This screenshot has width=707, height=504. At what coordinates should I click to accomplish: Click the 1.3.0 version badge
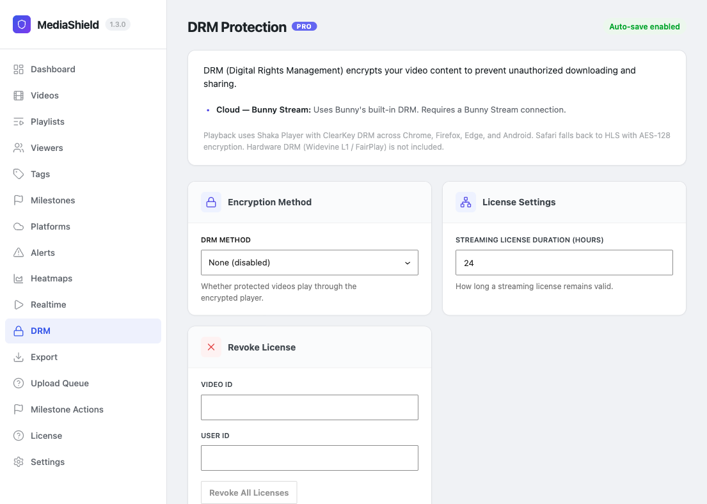coord(118,24)
